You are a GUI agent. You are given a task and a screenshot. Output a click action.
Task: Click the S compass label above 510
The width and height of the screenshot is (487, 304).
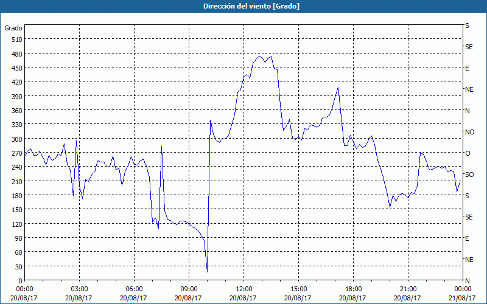(x=467, y=26)
